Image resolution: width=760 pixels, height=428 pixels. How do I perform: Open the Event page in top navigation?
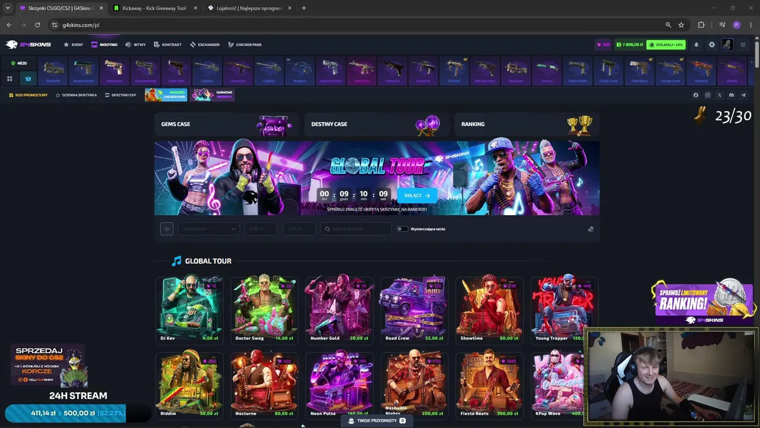74,45
